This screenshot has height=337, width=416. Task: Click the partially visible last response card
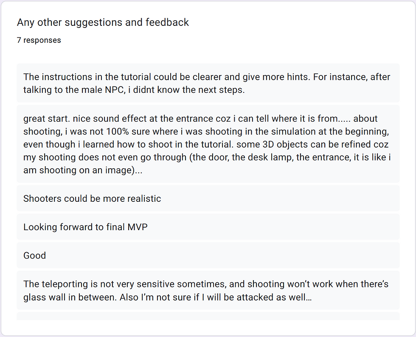tap(208, 316)
